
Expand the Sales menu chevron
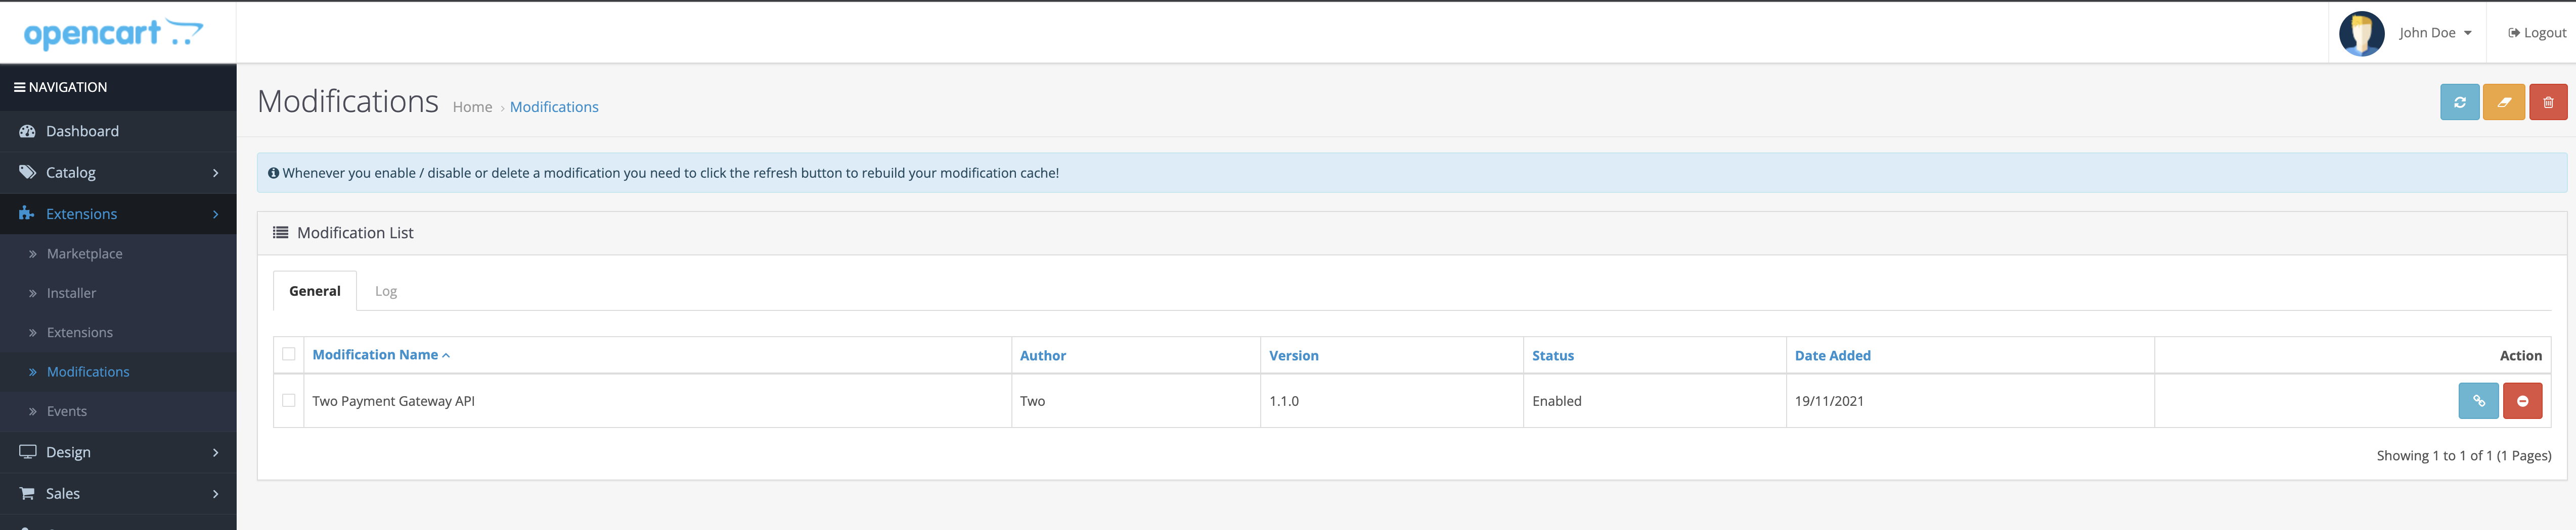(215, 493)
